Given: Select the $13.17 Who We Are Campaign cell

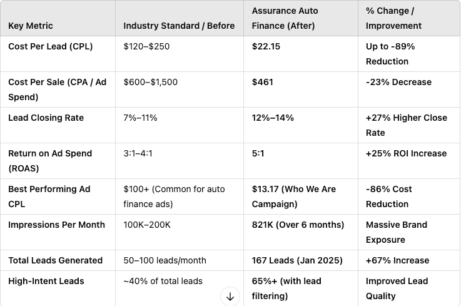Looking at the screenshot, I should tap(293, 196).
